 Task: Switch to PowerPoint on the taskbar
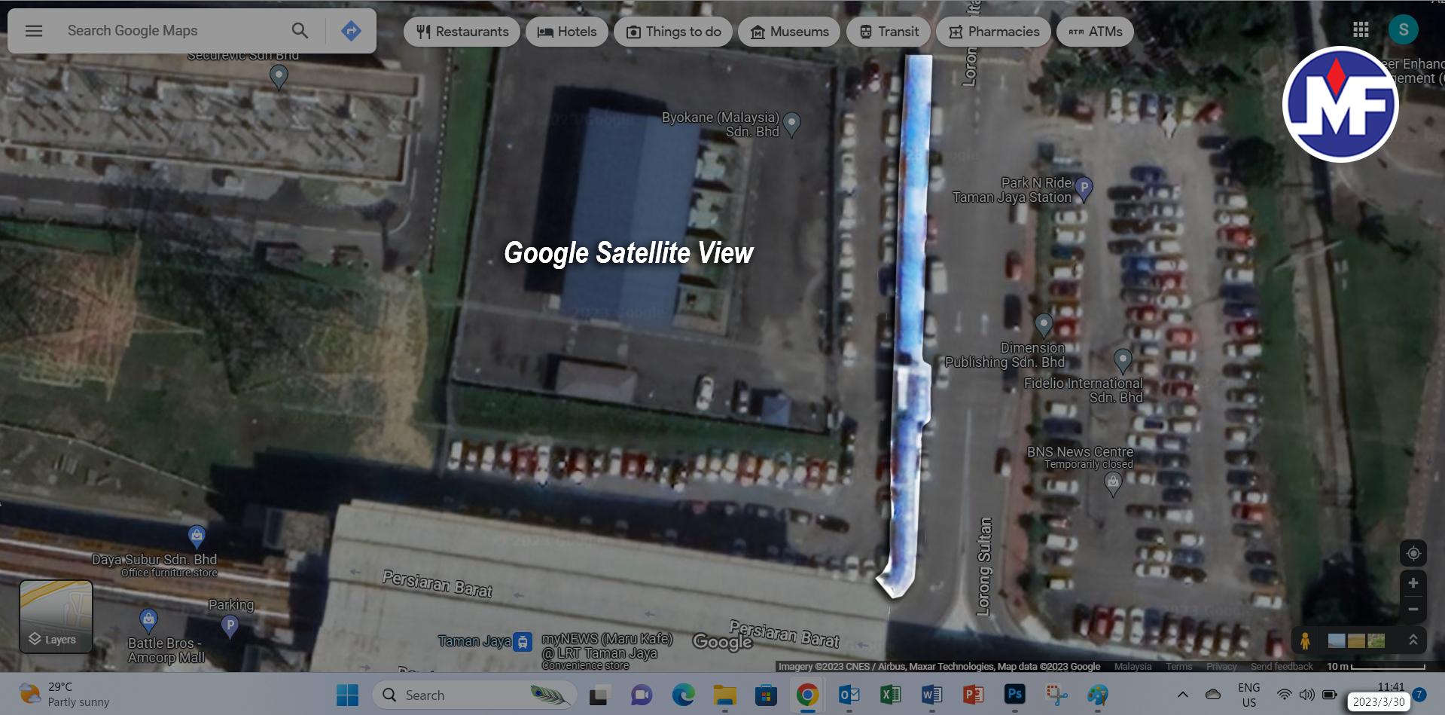pos(973,695)
